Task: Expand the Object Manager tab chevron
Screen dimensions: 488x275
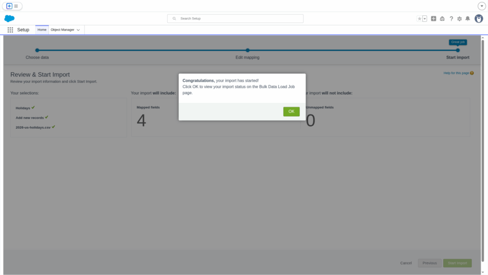Action: click(x=78, y=30)
